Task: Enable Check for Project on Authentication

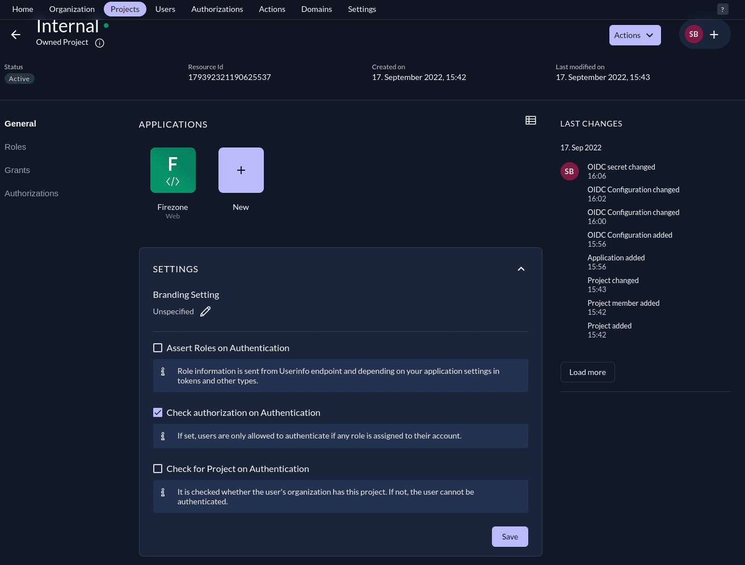Action: 158,469
